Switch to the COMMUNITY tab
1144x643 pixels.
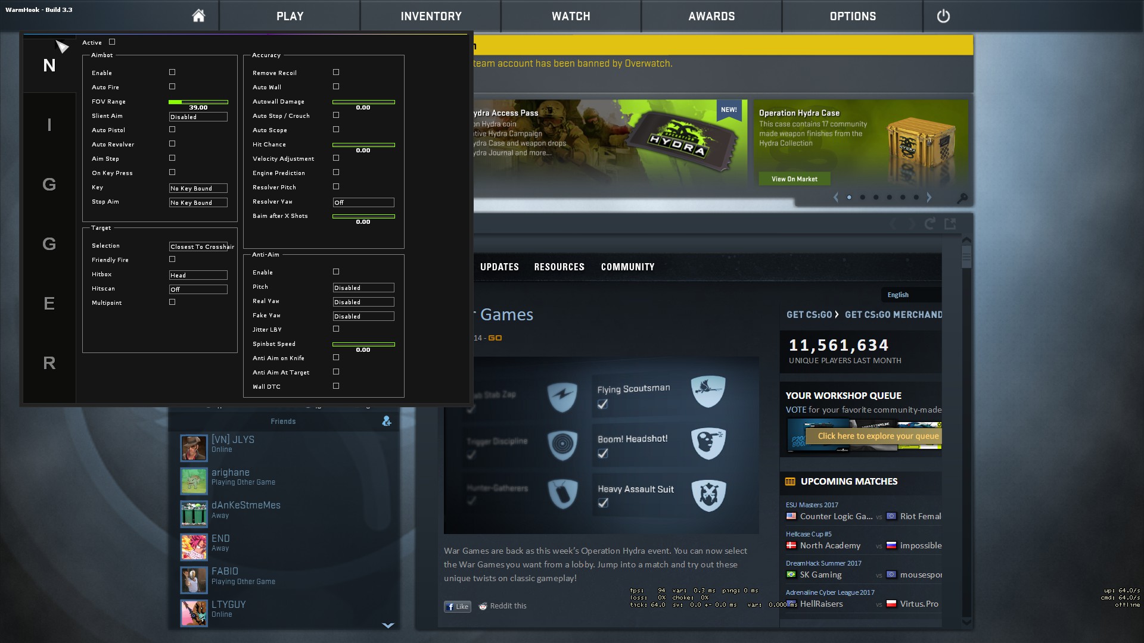click(627, 267)
